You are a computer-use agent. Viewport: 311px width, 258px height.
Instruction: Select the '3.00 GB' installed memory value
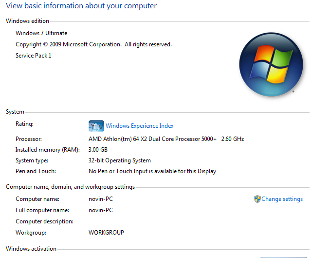(98, 149)
